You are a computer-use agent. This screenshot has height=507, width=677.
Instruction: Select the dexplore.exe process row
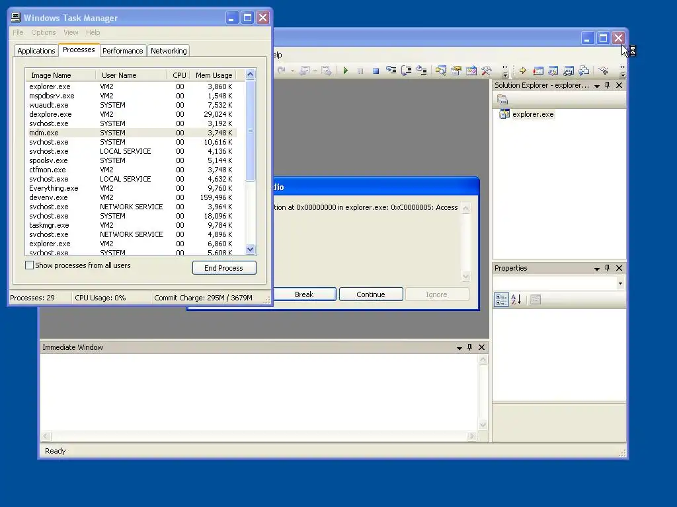pyautogui.click(x=132, y=114)
